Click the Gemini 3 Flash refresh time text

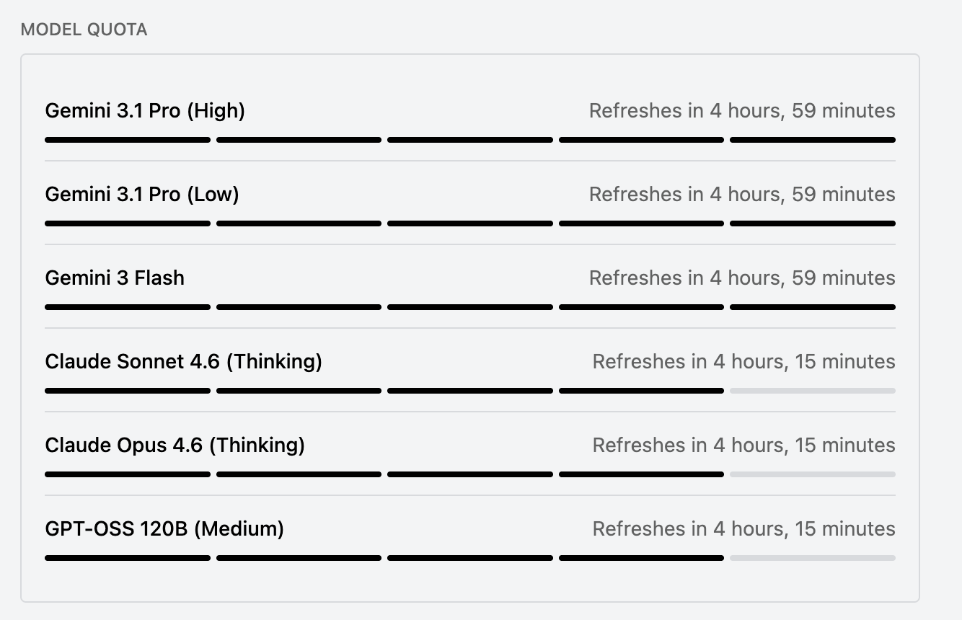click(x=742, y=278)
